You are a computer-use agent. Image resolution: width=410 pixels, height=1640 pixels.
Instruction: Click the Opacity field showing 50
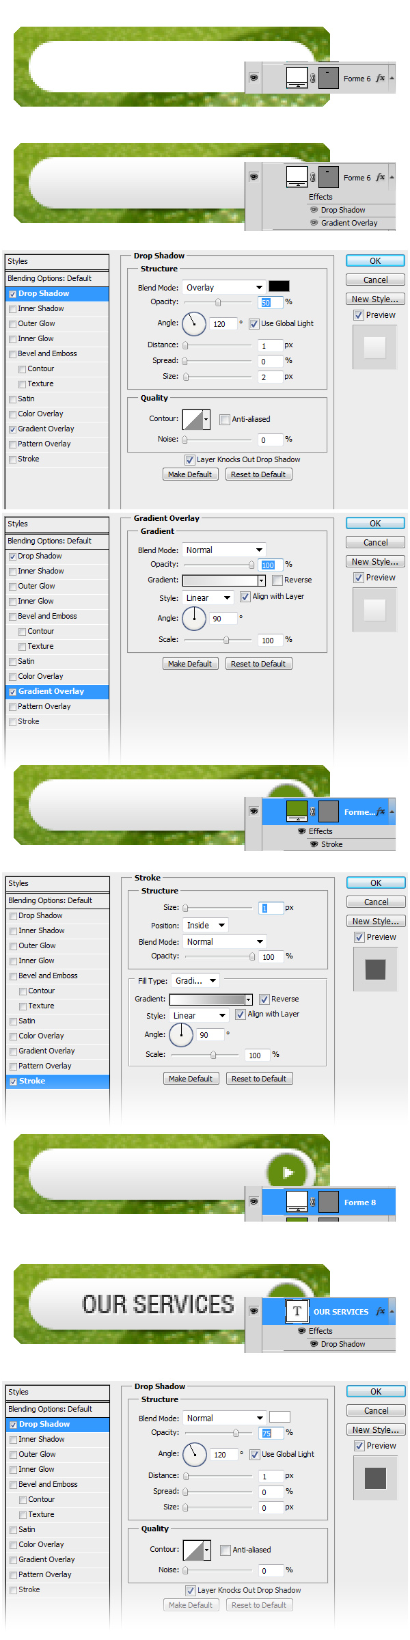(271, 302)
